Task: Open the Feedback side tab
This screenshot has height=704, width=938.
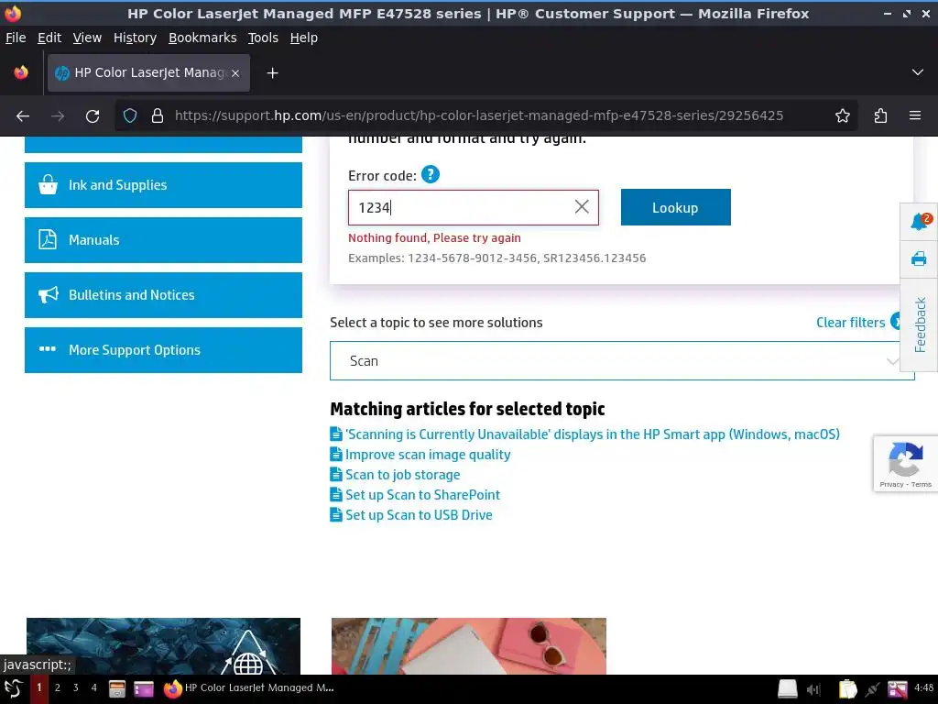Action: click(920, 325)
